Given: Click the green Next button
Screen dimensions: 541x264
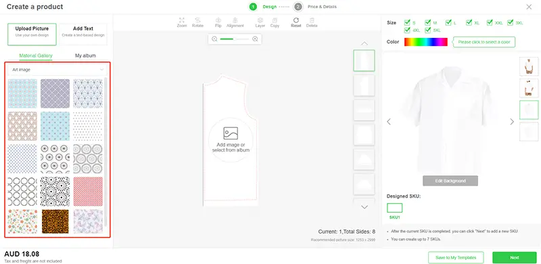Looking at the screenshot, I should point(514,258).
